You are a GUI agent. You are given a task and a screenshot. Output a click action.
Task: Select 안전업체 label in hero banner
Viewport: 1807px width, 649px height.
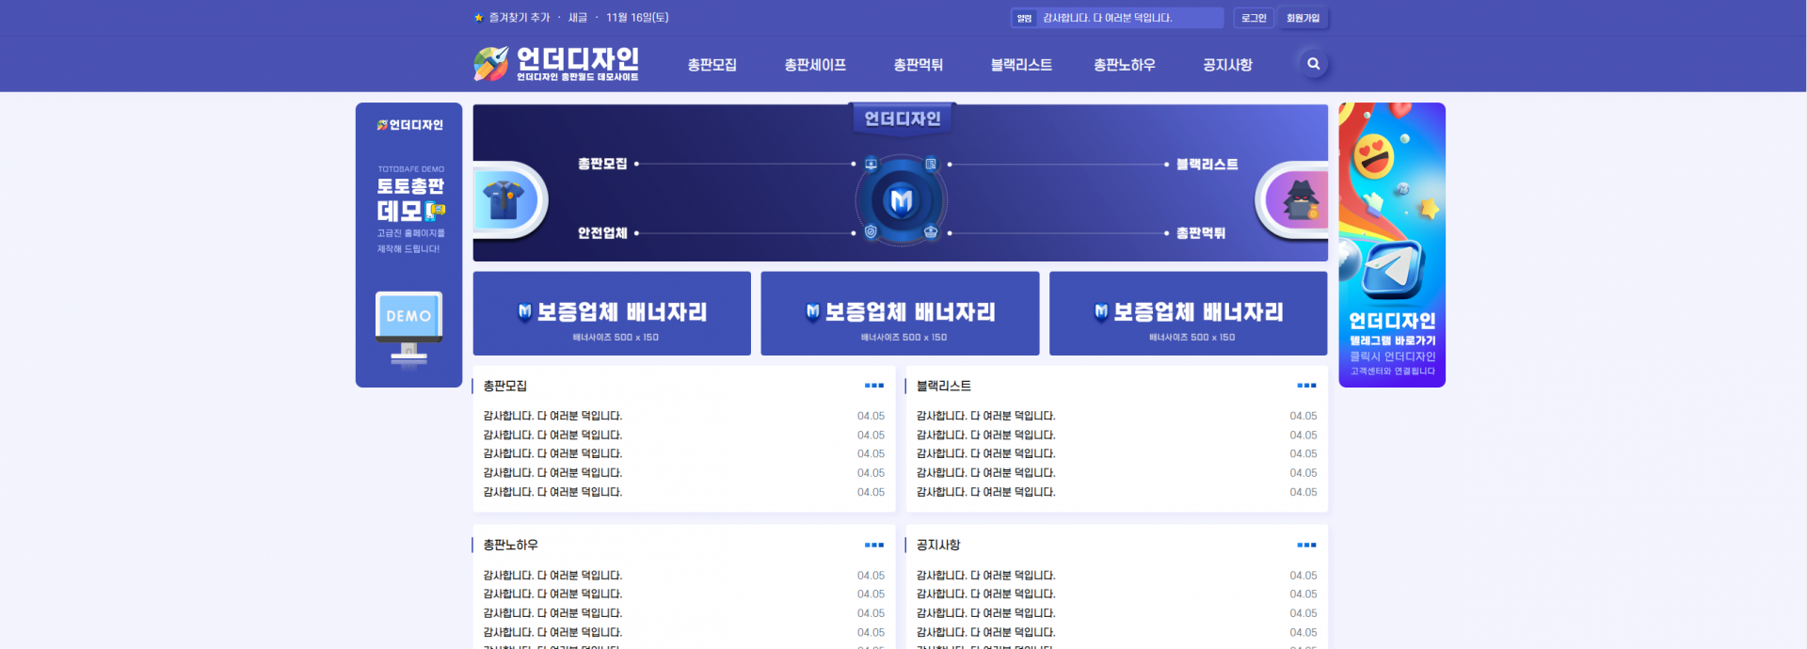pos(602,232)
